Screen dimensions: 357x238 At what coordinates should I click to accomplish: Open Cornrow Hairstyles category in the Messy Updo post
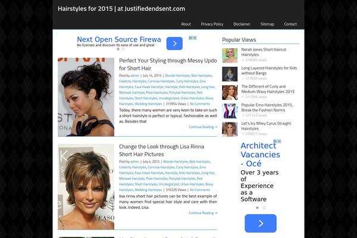(x=161, y=82)
